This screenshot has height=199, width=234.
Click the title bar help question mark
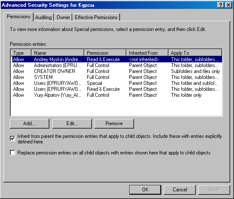[221, 5]
